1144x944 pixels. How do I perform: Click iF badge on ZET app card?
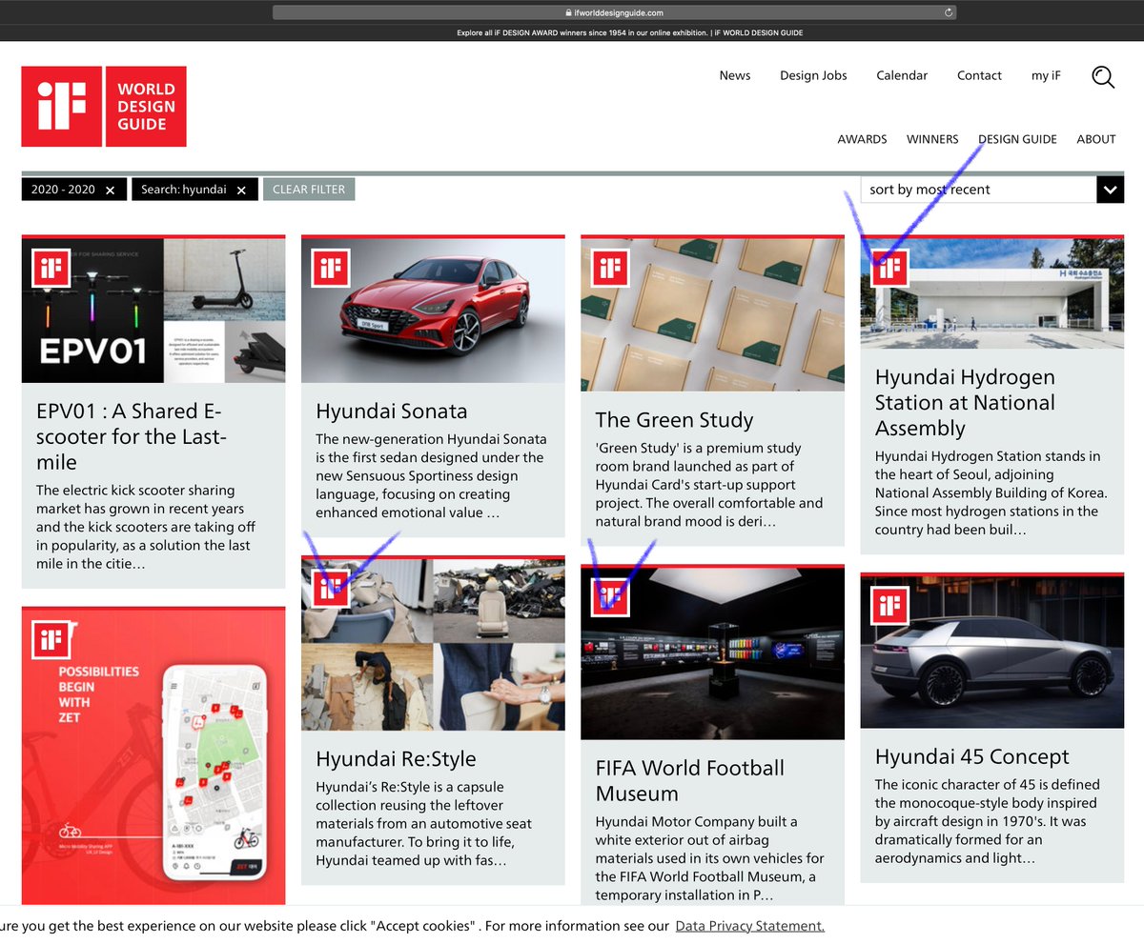point(51,639)
